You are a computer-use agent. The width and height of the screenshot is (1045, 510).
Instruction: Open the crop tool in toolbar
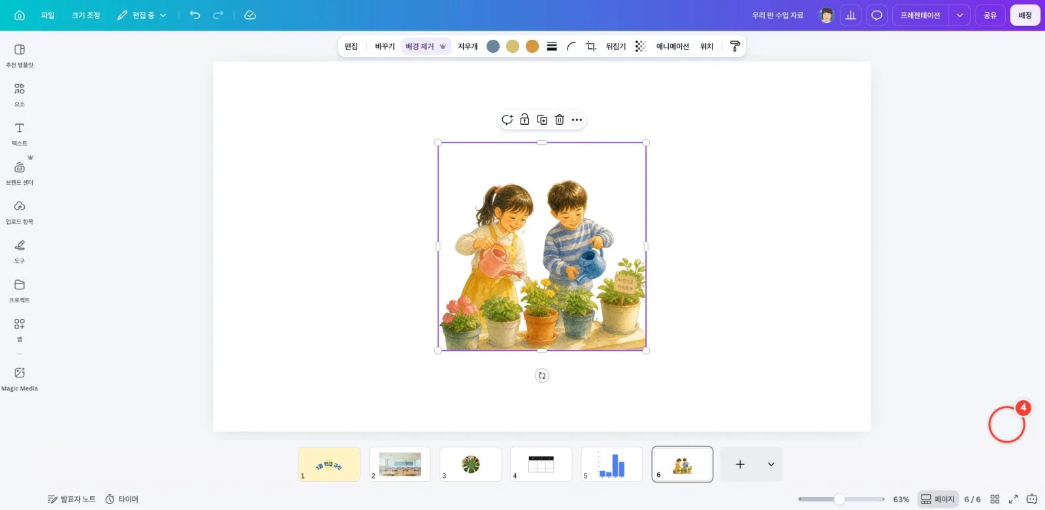tap(591, 46)
